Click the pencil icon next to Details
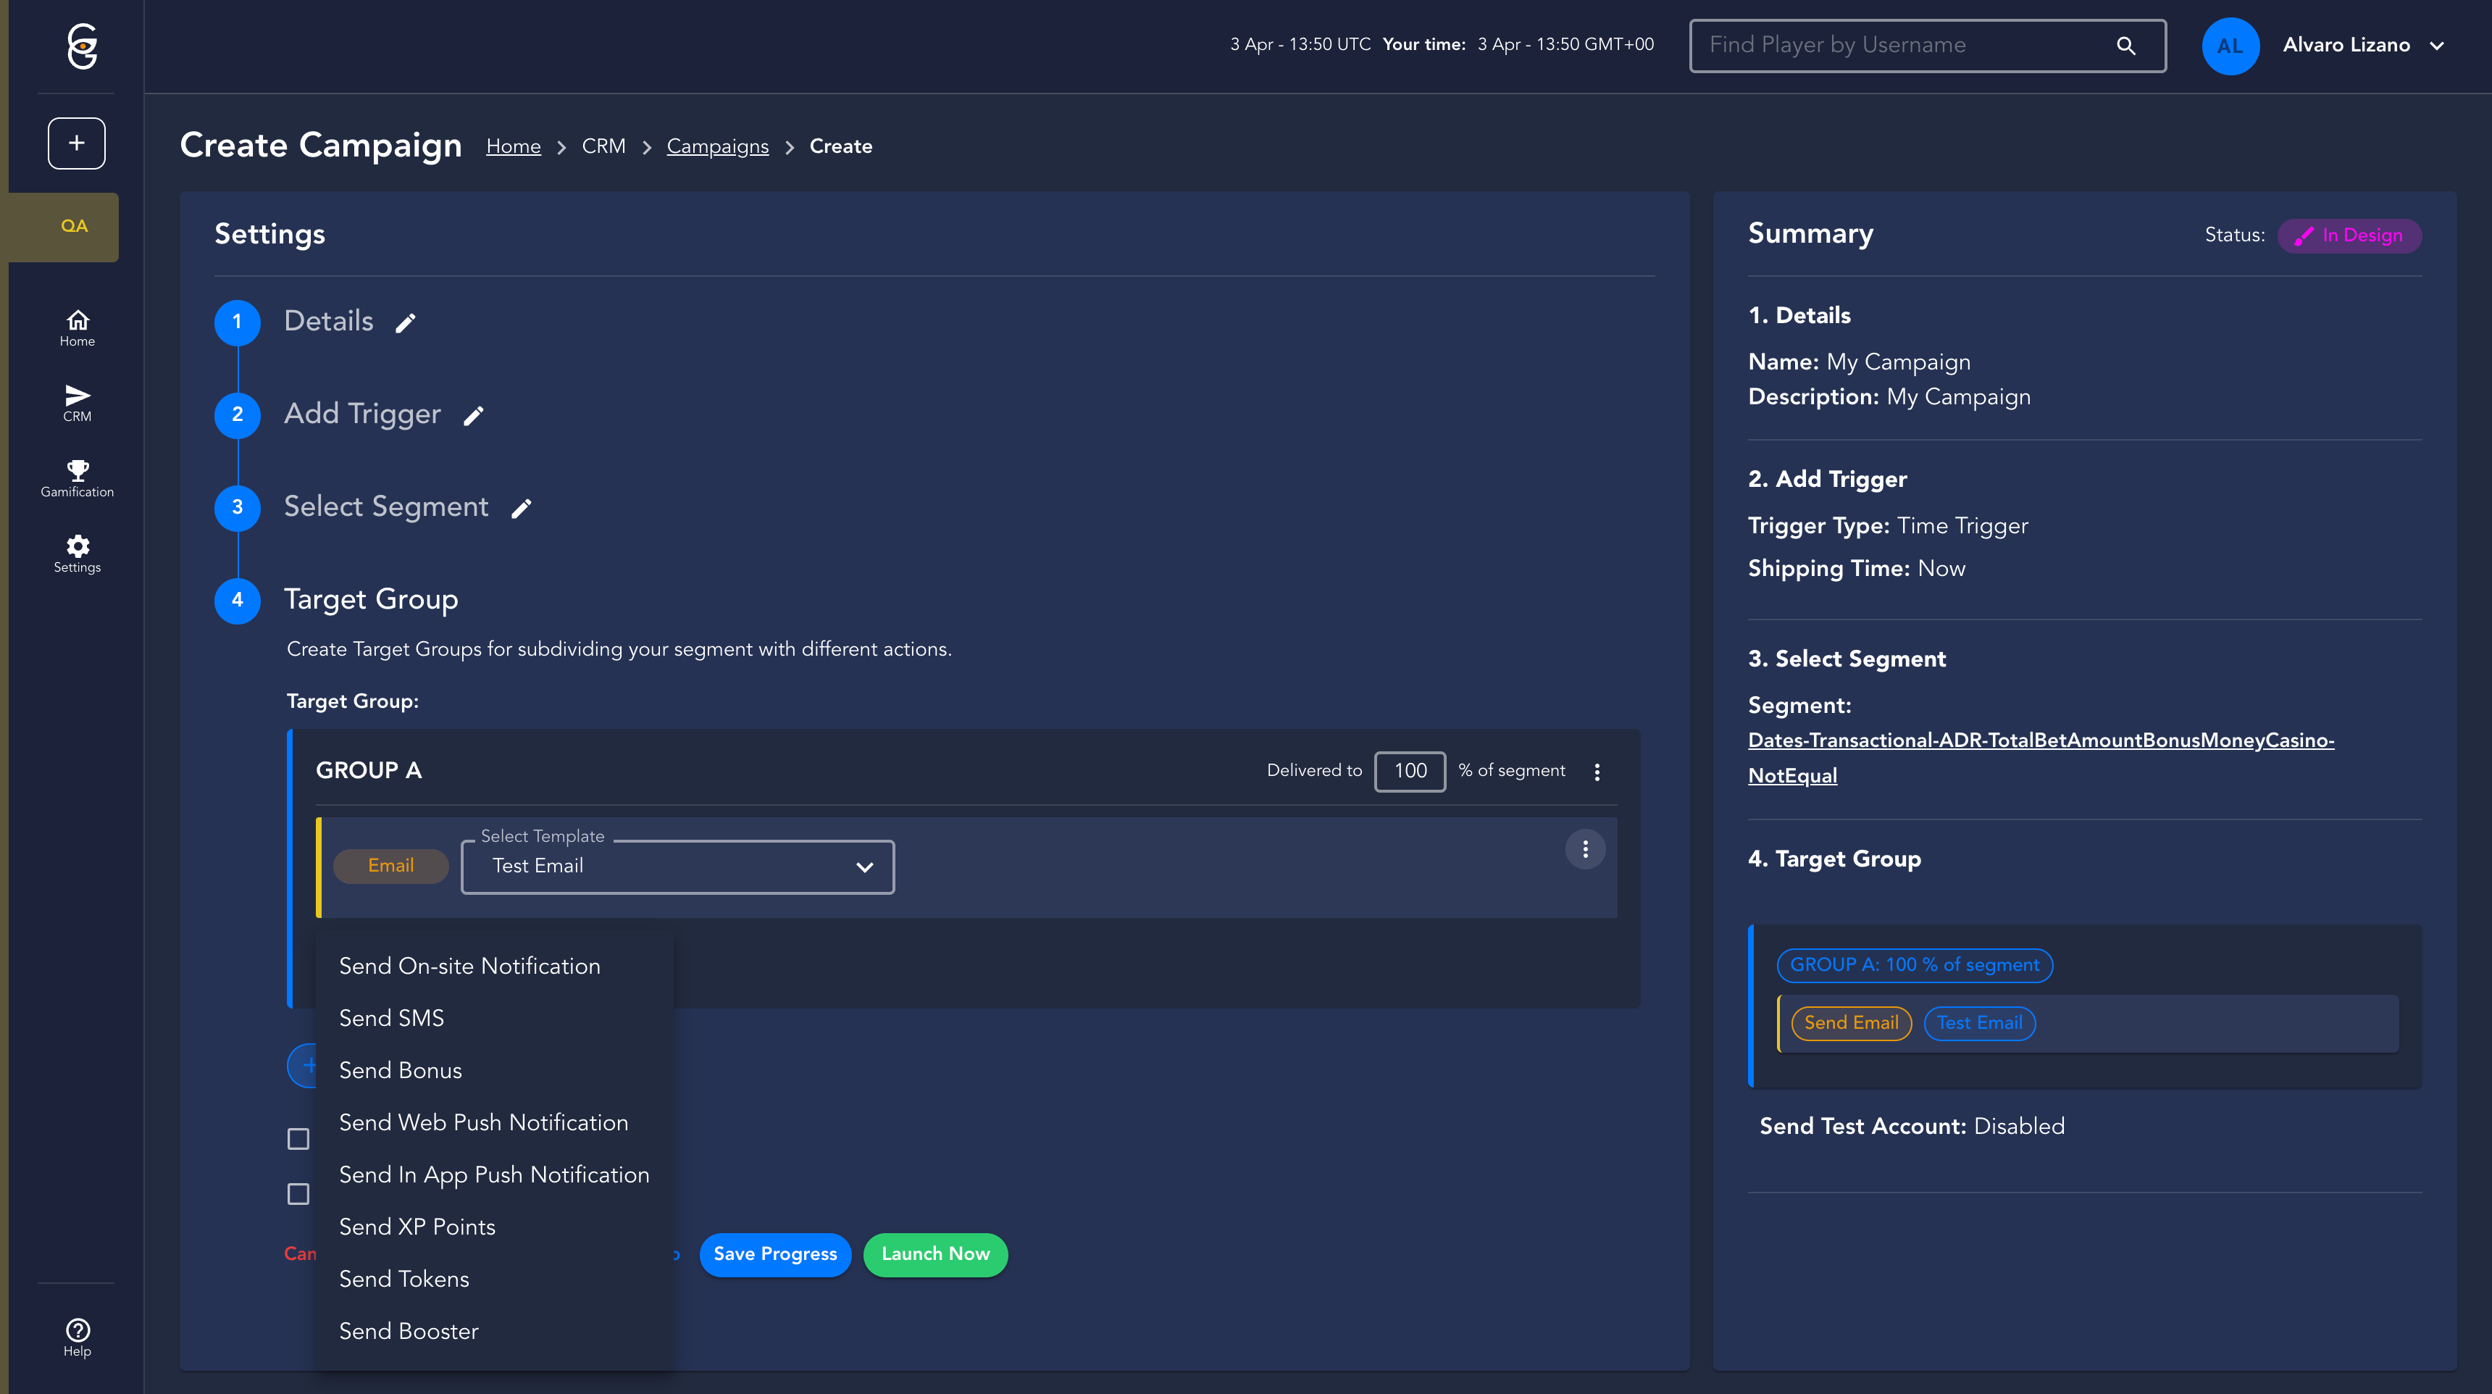Viewport: 2492px width, 1394px height. point(406,323)
